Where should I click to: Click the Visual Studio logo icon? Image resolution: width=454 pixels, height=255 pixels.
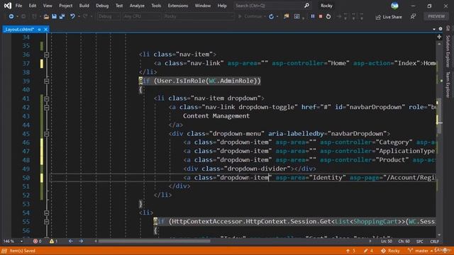point(8,6)
